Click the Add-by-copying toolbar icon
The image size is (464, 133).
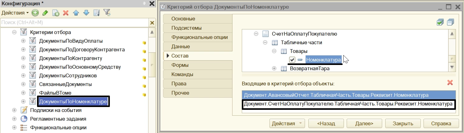pos(56,13)
